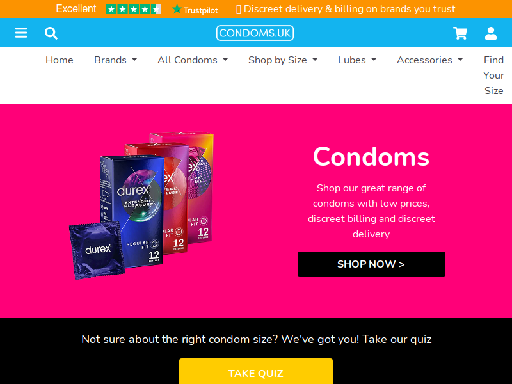Open the Find Your Size menu item

click(493, 76)
